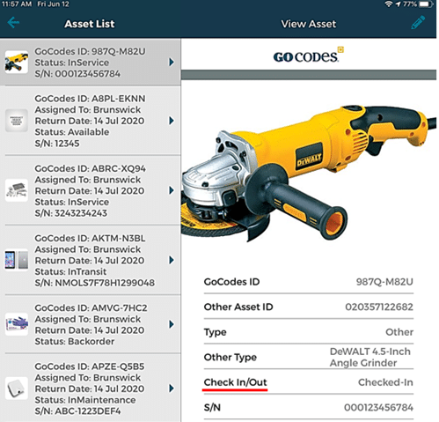Open the large DeWalt angle grinder photo
Viewport: 439px width, 422px height.
click(x=309, y=174)
